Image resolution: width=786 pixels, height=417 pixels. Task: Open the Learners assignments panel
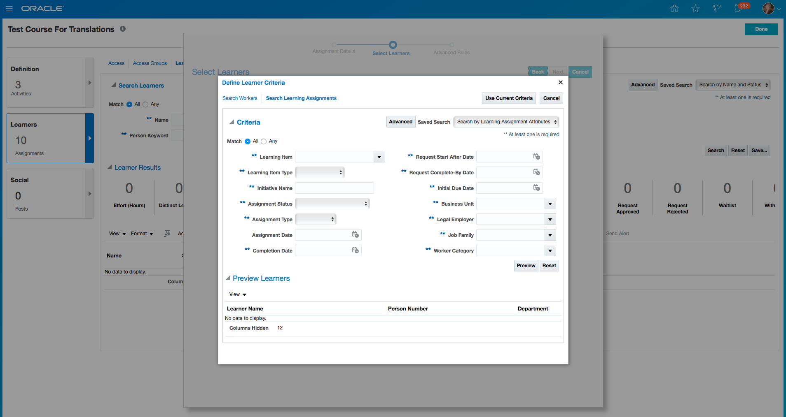point(50,138)
